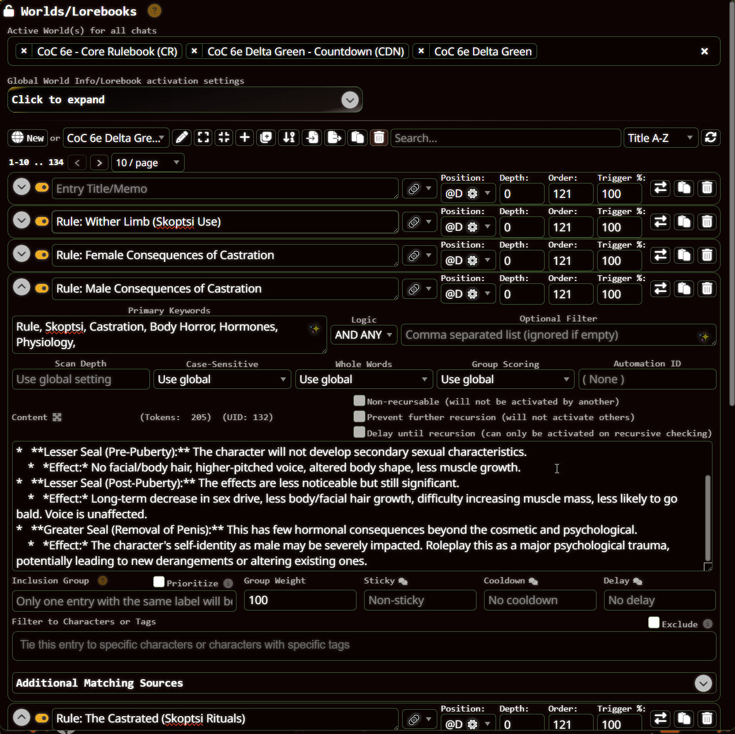
Task: Click the move/copy arrows icon for Male Consequences entry
Action: [661, 289]
